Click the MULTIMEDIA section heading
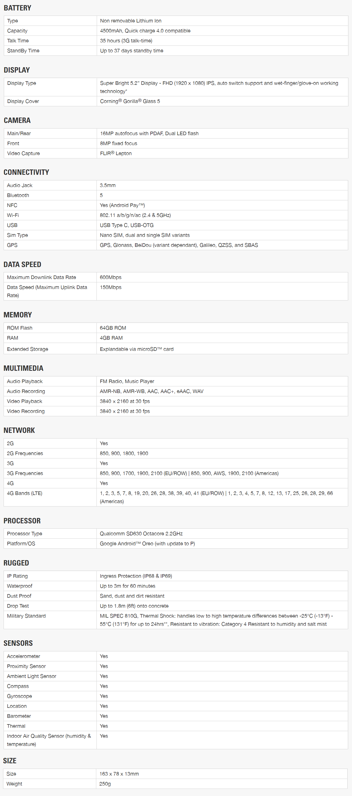The width and height of the screenshot is (352, 796). coord(23,368)
